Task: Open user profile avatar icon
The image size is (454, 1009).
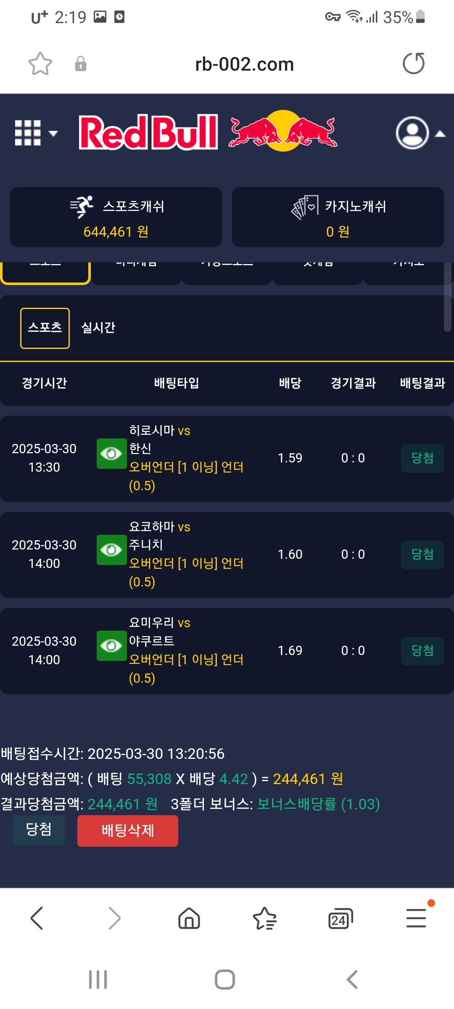Action: tap(412, 133)
